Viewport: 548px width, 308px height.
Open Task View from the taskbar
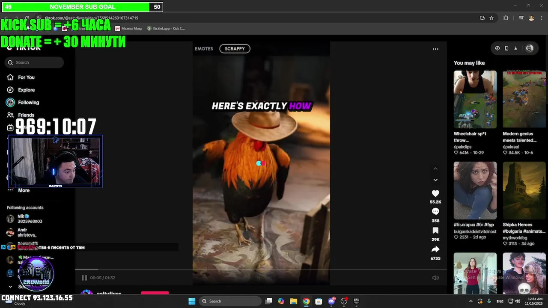click(x=269, y=301)
